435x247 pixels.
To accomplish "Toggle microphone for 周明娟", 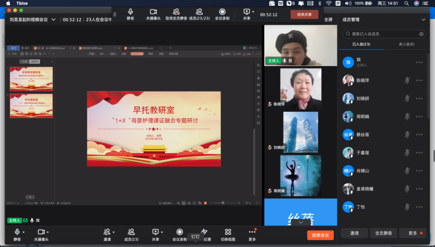I will (x=407, y=116).
